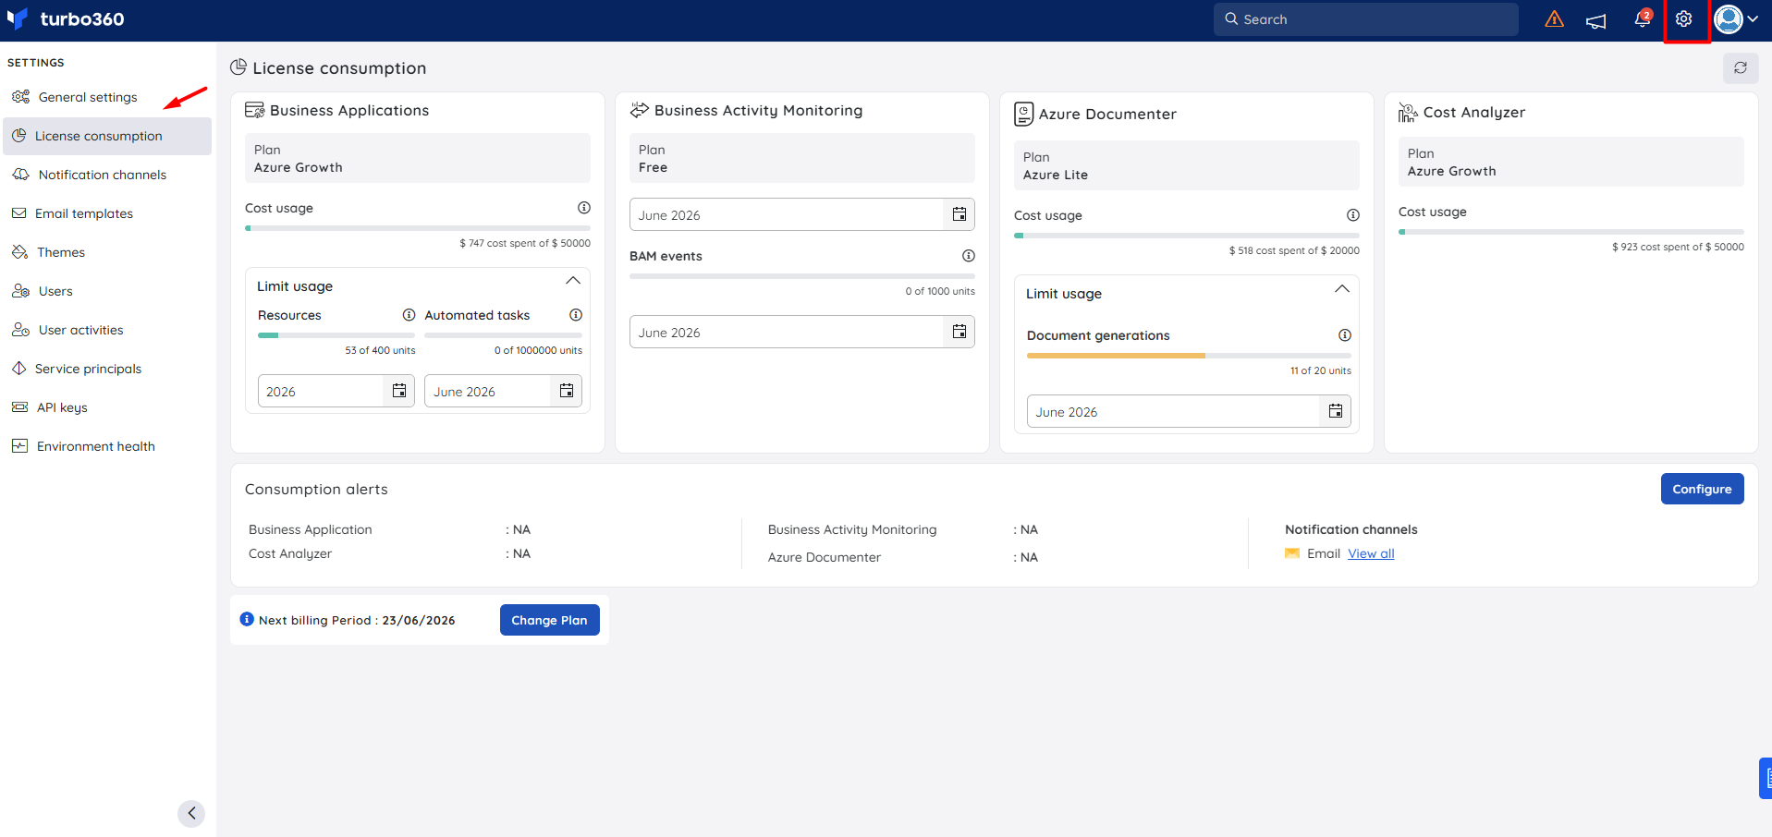Screen dimensions: 1772x837
Task: Click the "$ 923 cost spent of $ 50000" text
Action: [x=1679, y=247]
